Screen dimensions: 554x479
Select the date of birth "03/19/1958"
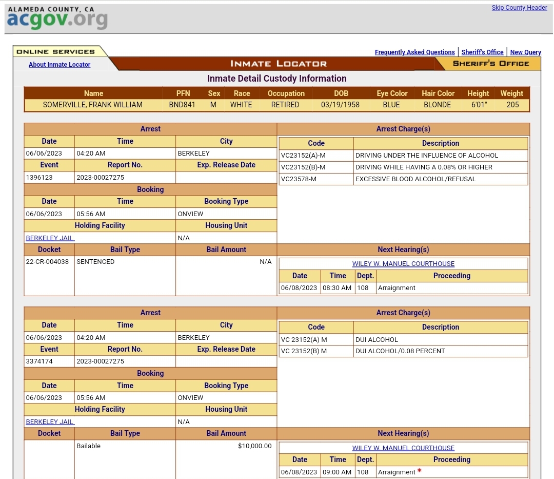pyautogui.click(x=340, y=105)
